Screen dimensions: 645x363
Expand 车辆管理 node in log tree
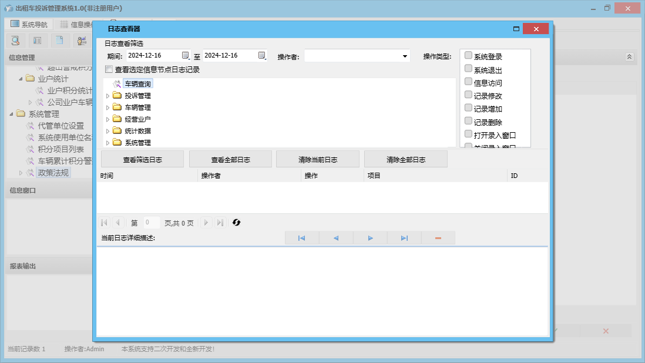[107, 107]
